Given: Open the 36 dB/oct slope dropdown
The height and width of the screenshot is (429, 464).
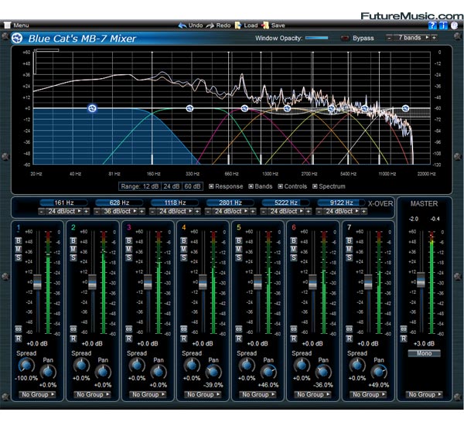Looking at the screenshot, I should click(119, 211).
